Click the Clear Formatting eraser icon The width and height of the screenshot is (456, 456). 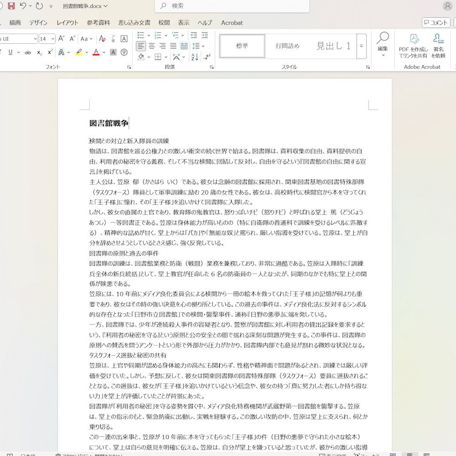pyautogui.click(x=103, y=39)
